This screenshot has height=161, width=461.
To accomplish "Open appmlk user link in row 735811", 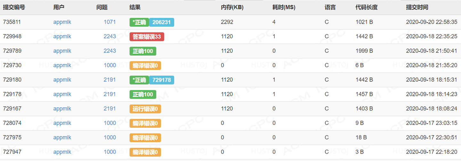I will (62, 22).
